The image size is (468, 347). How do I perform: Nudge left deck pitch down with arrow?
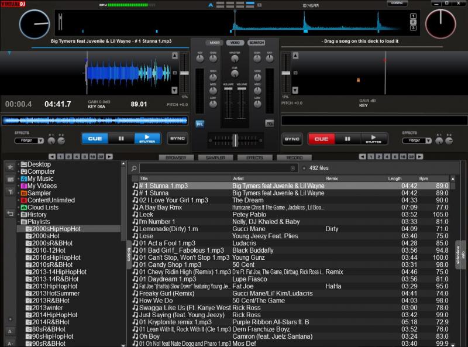click(x=174, y=90)
